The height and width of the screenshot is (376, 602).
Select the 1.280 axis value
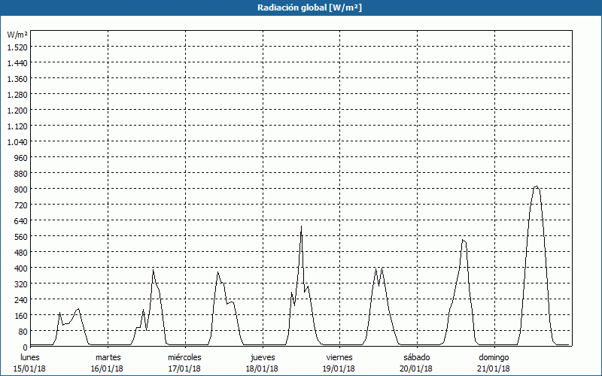[x=17, y=95]
